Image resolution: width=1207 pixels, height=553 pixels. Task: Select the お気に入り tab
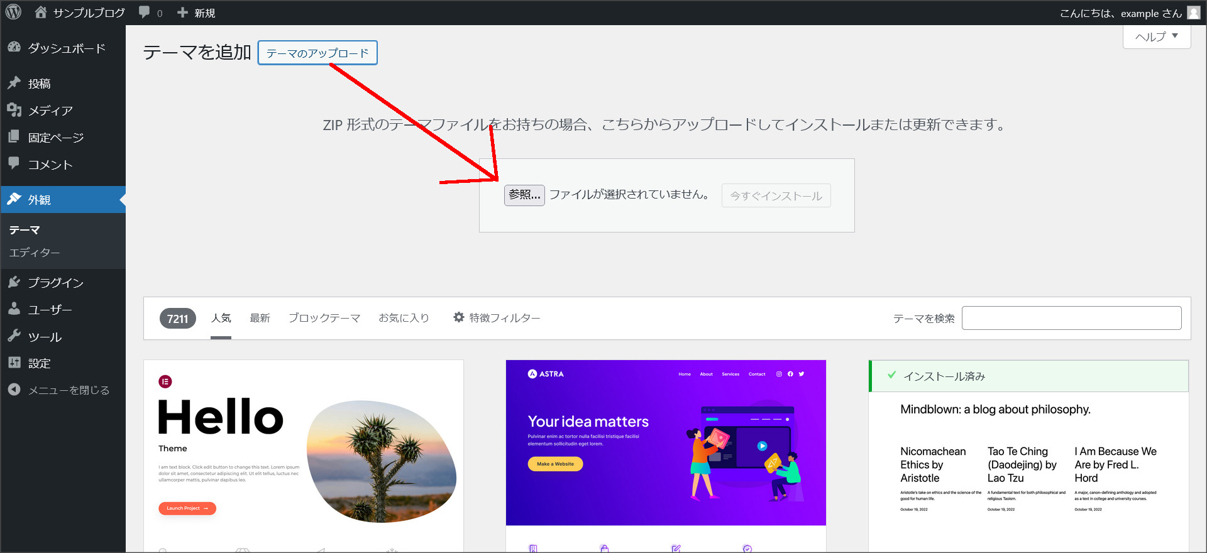click(x=404, y=318)
